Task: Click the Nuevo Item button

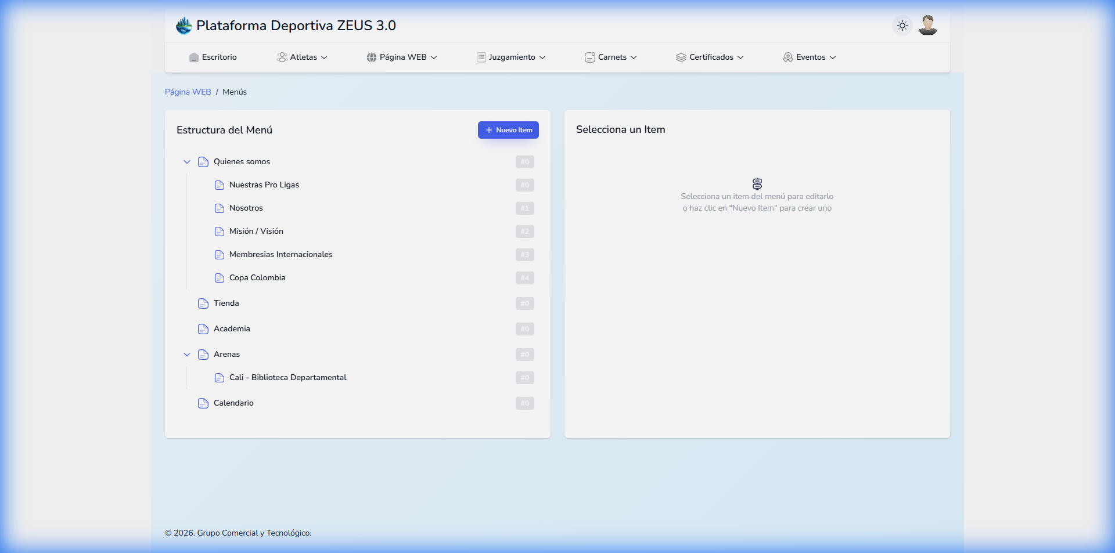Action: 508,130
